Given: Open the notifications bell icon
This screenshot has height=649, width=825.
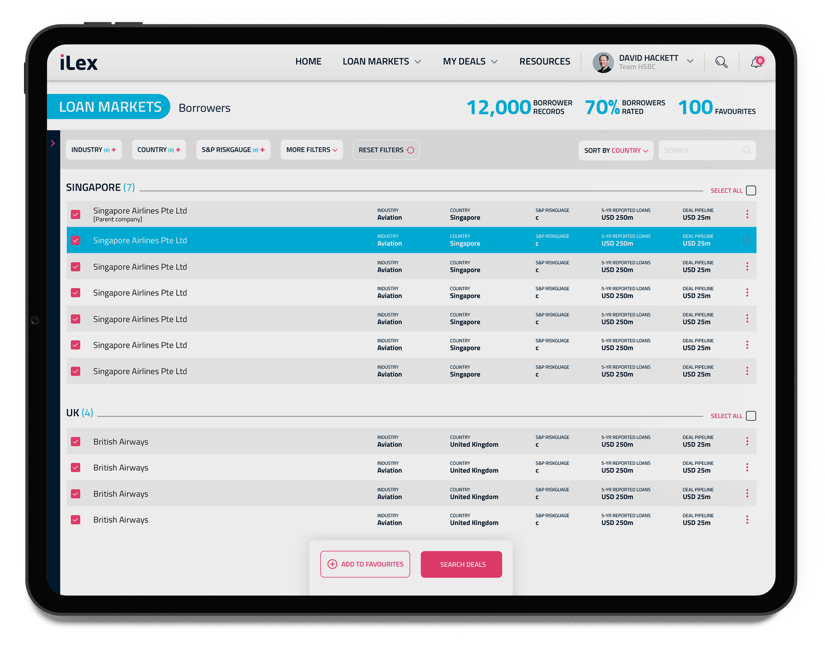Looking at the screenshot, I should coord(756,62).
